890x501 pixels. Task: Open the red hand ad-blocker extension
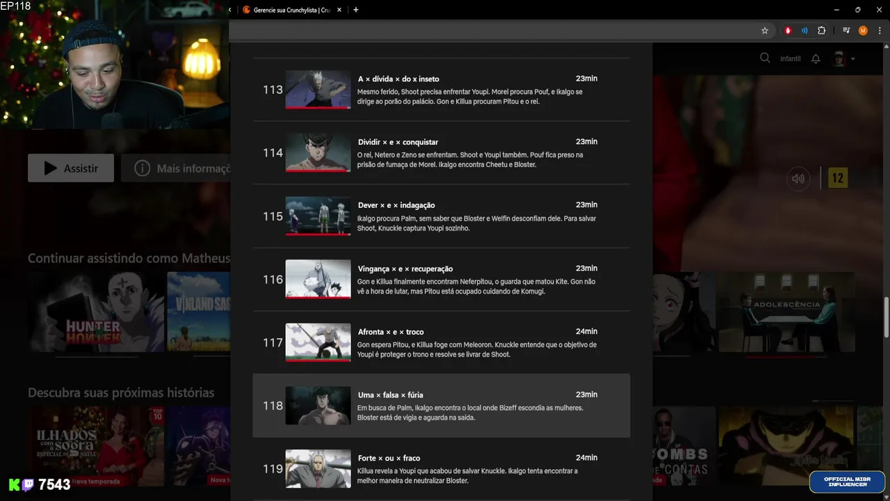(788, 31)
